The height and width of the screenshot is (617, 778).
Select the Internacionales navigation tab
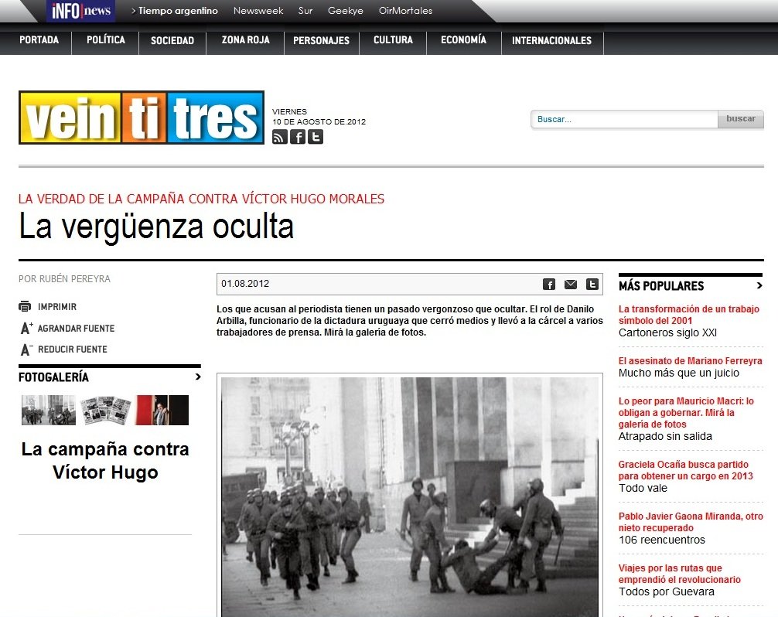[x=551, y=40]
